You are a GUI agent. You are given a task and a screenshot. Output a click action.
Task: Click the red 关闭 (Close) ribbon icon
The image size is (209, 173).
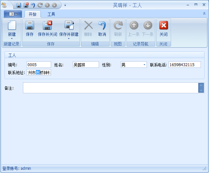(x=164, y=26)
